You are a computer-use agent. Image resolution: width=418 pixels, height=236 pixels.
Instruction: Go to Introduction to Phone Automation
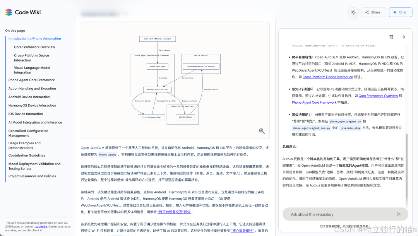coord(35,39)
